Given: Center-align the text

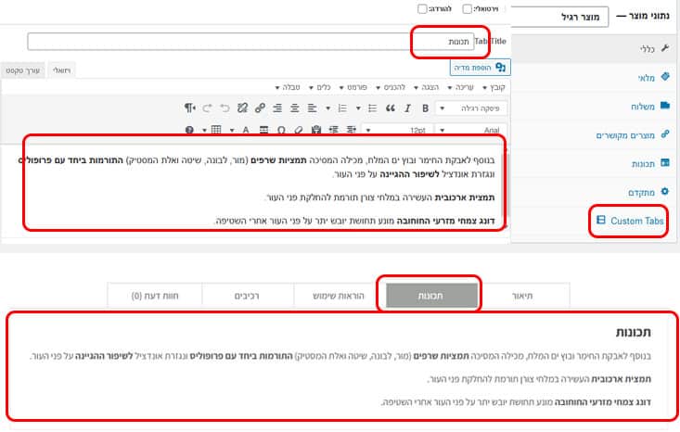Looking at the screenshot, I should click(x=295, y=108).
